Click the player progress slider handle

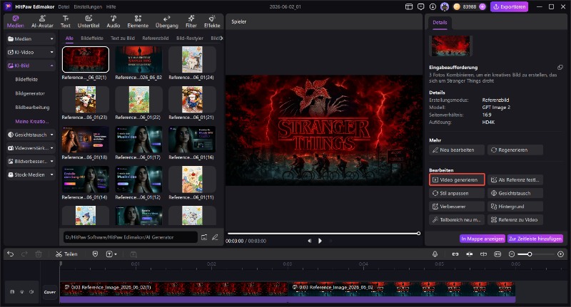(418, 234)
